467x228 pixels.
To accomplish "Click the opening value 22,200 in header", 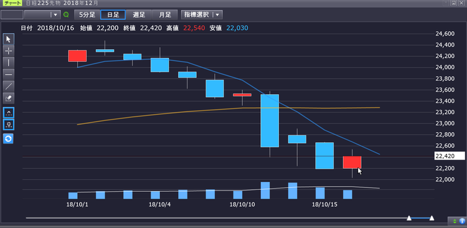I will (108, 28).
